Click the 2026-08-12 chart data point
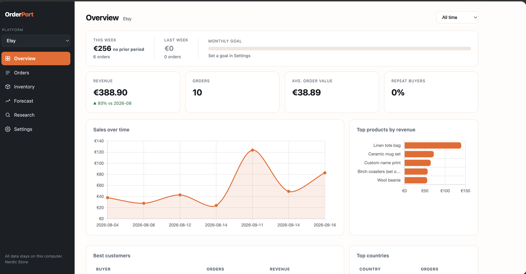The width and height of the screenshot is (526, 274). click(x=180, y=195)
